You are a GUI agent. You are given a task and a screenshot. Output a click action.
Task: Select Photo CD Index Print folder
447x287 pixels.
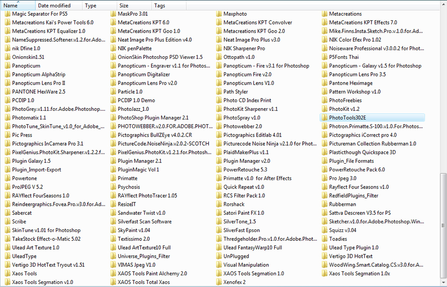(x=247, y=100)
